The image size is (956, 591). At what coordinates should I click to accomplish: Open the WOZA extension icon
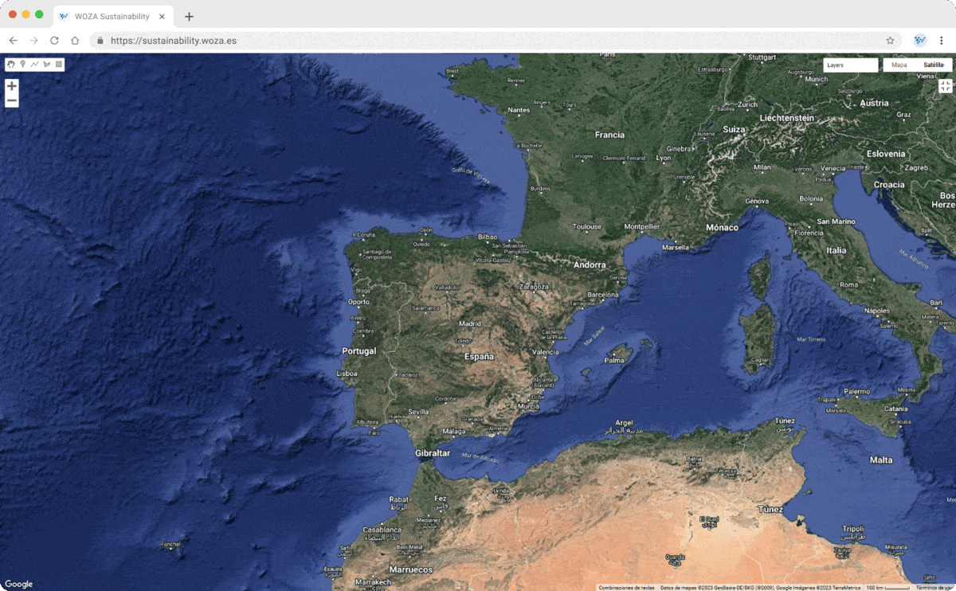pos(920,41)
